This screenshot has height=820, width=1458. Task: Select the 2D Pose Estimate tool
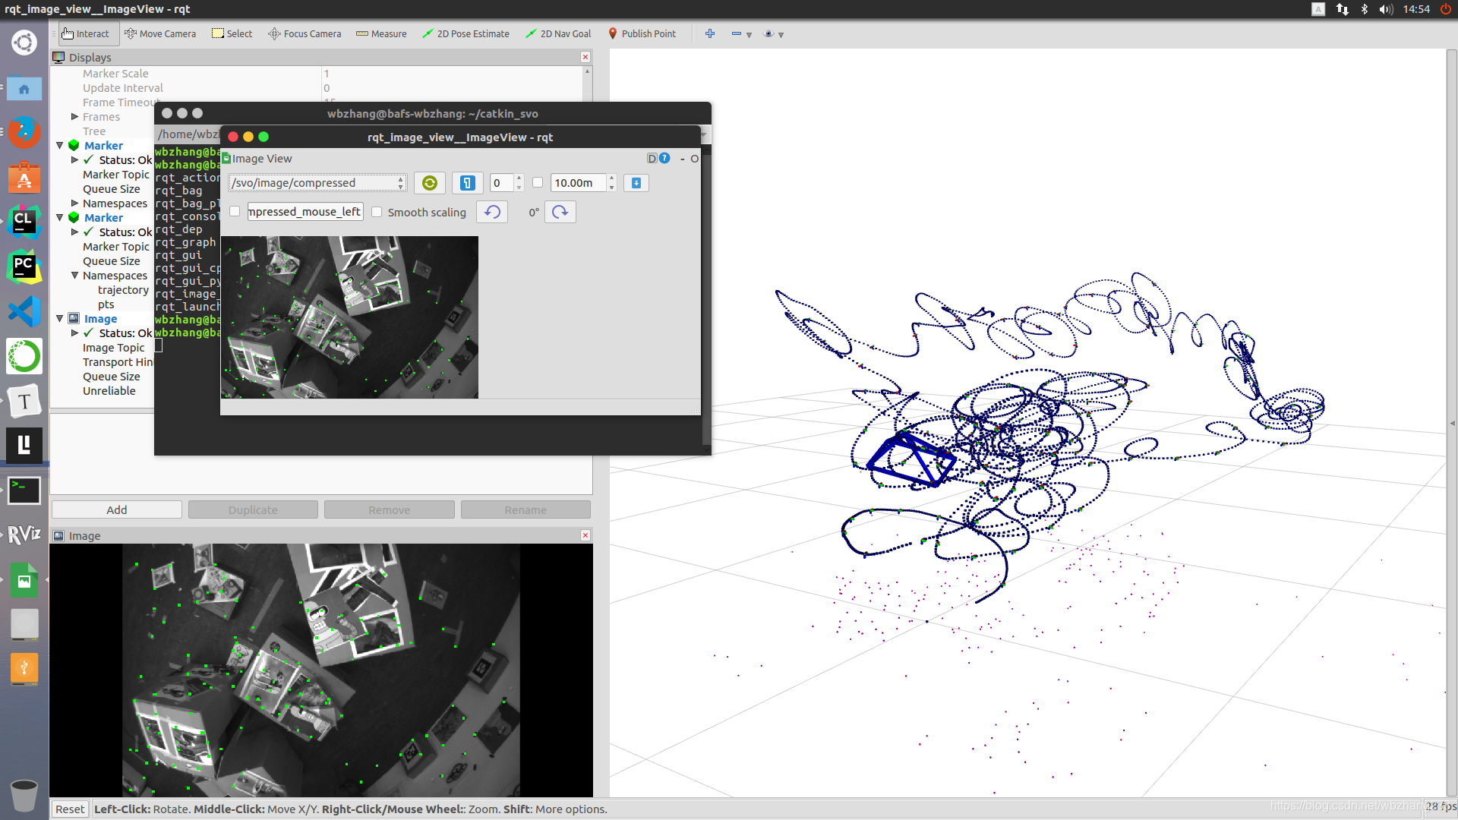(465, 33)
